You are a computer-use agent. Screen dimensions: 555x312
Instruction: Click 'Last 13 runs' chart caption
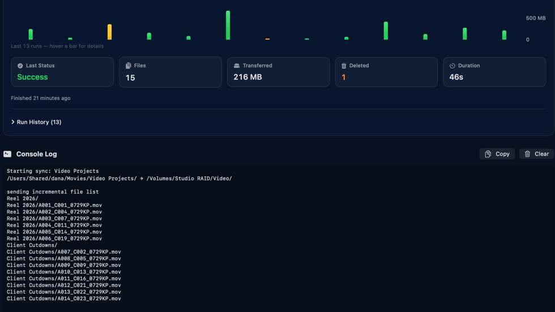57,46
